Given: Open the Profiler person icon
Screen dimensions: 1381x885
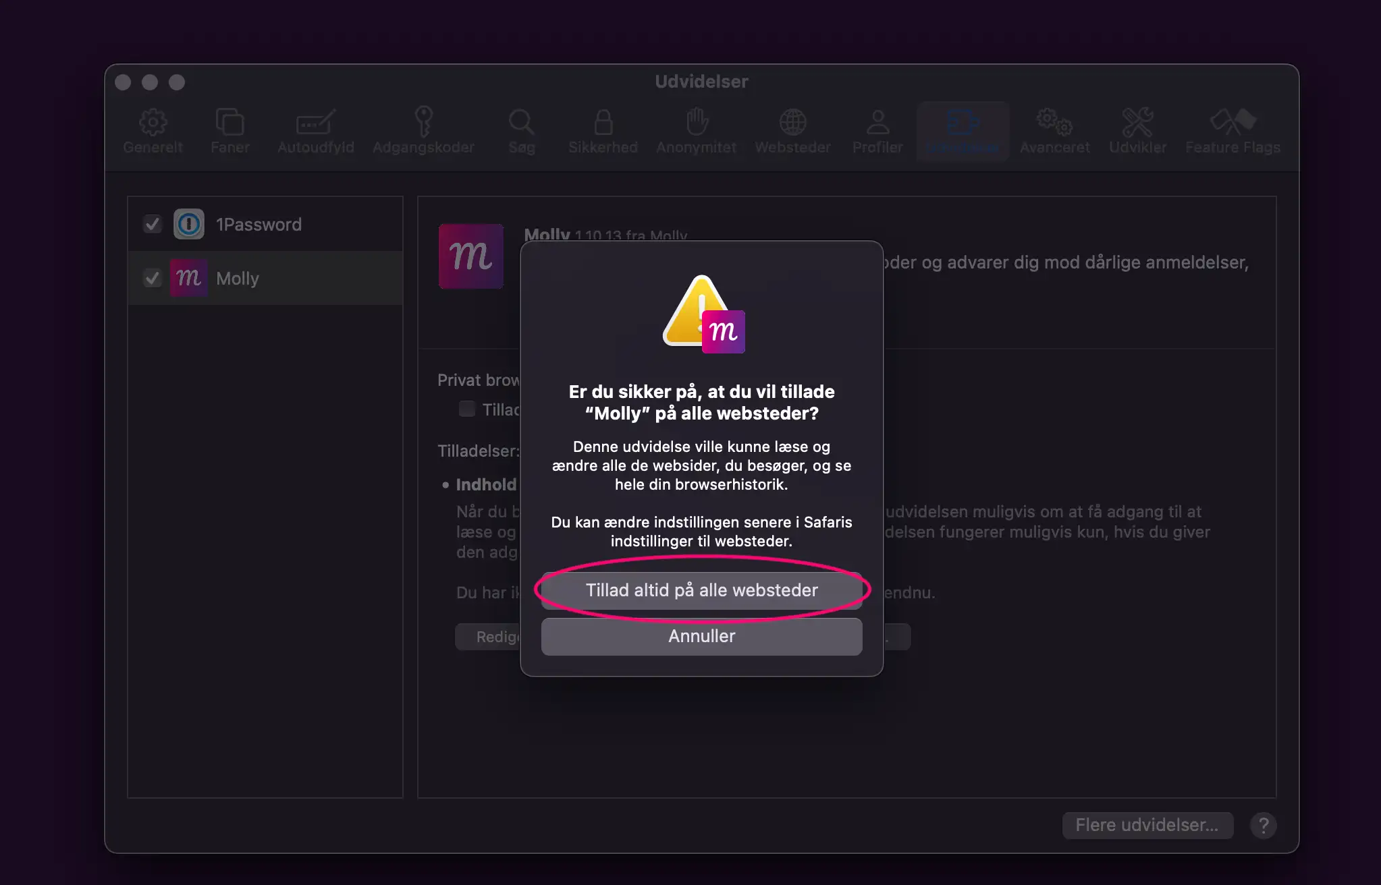Looking at the screenshot, I should (877, 123).
